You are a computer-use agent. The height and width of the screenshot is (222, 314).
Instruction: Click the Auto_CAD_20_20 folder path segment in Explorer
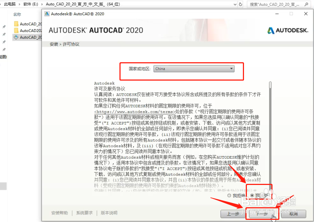83,4
